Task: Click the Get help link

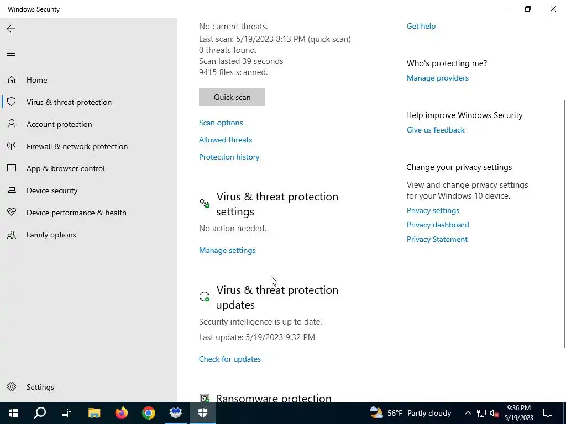Action: pyautogui.click(x=421, y=26)
